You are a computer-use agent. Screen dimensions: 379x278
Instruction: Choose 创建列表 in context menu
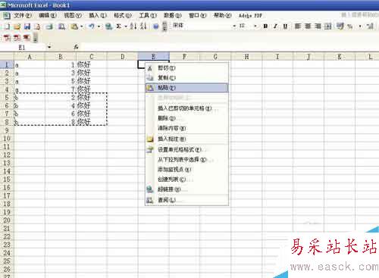tap(186, 180)
